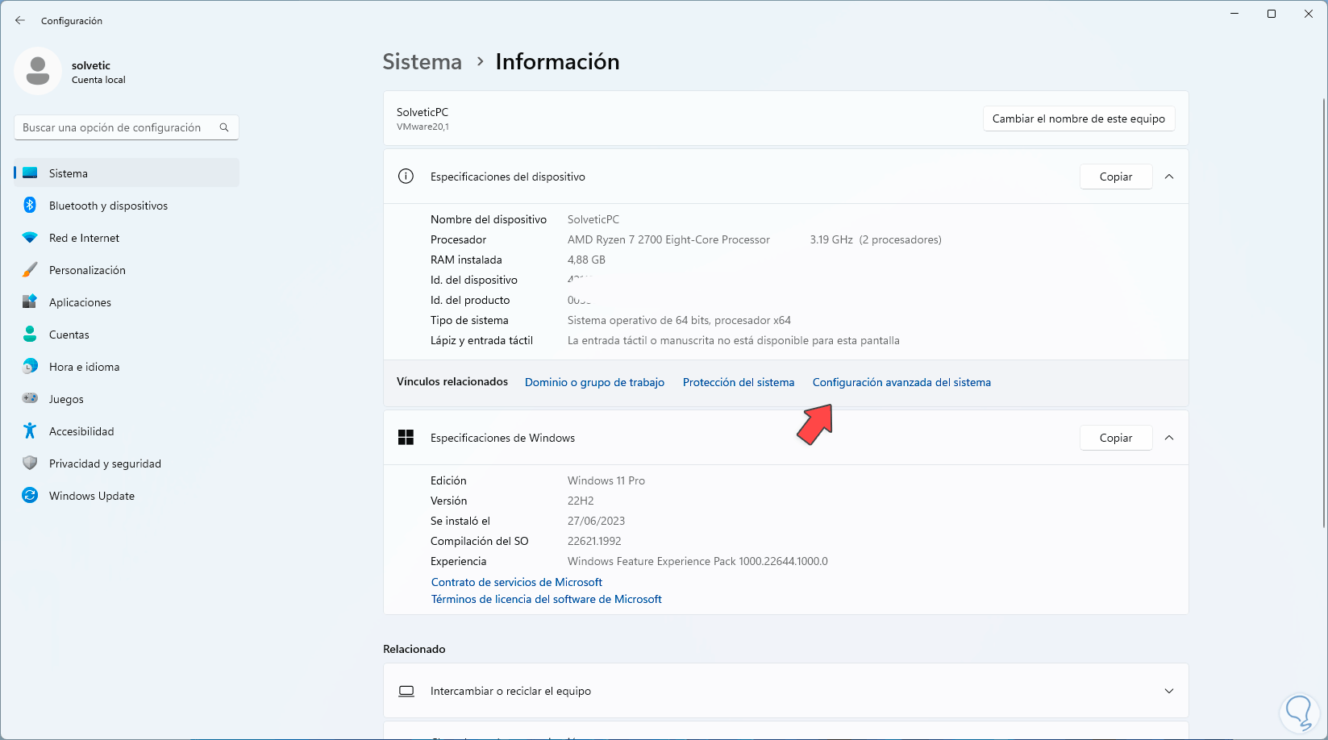Click the solvetic user avatar
This screenshot has width=1328, height=740.
pos(38,71)
